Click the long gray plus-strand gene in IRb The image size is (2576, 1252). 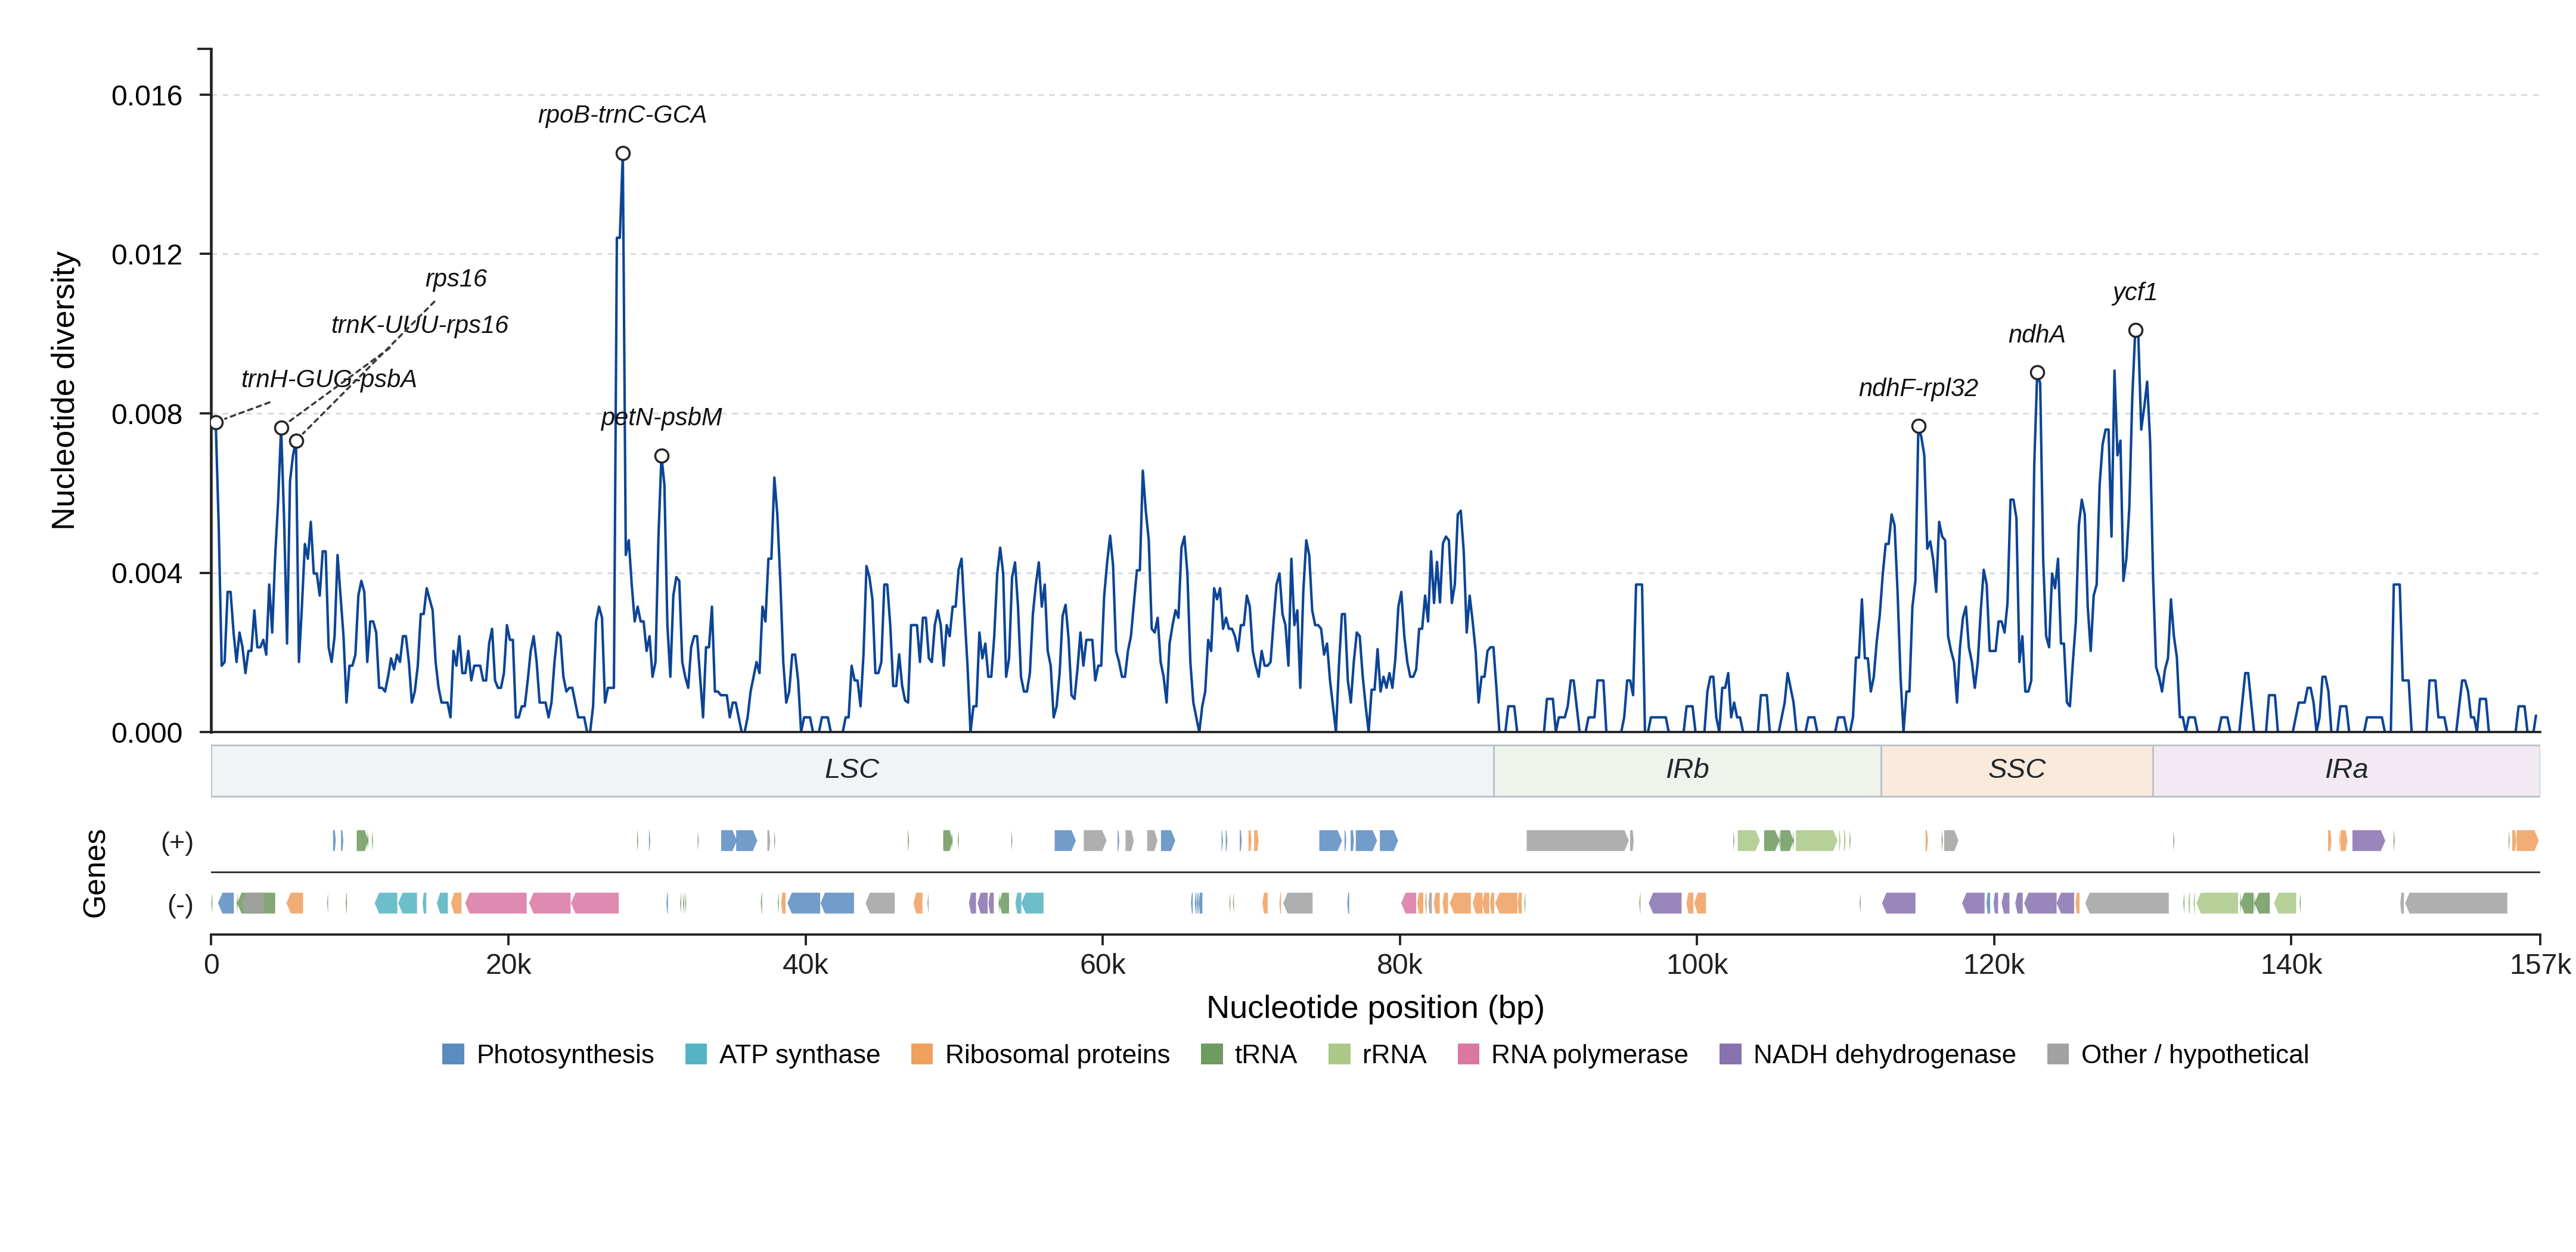click(x=1577, y=842)
